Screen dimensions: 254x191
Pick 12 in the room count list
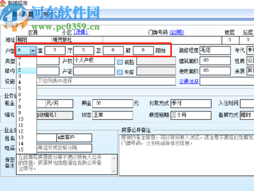pyautogui.click(x=27, y=131)
